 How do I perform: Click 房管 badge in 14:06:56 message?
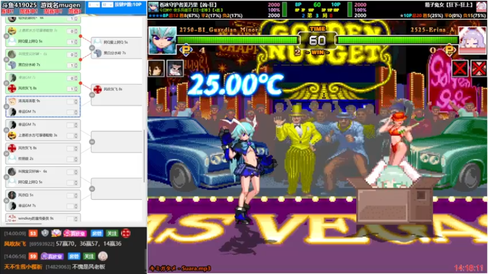click(74, 256)
